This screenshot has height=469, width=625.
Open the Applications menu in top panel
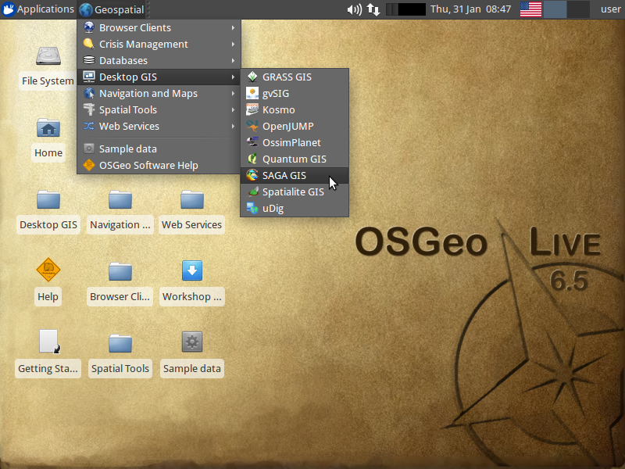pos(38,9)
